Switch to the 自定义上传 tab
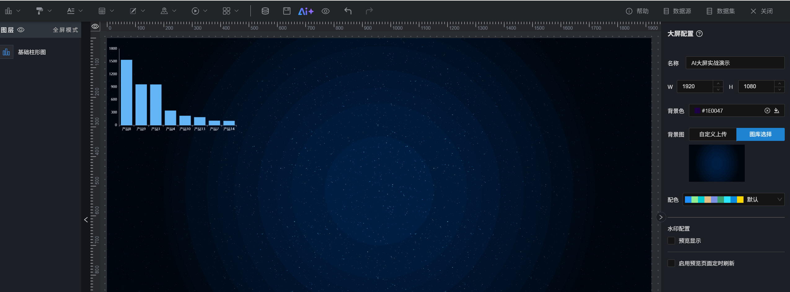The image size is (790, 292). (x=713, y=134)
